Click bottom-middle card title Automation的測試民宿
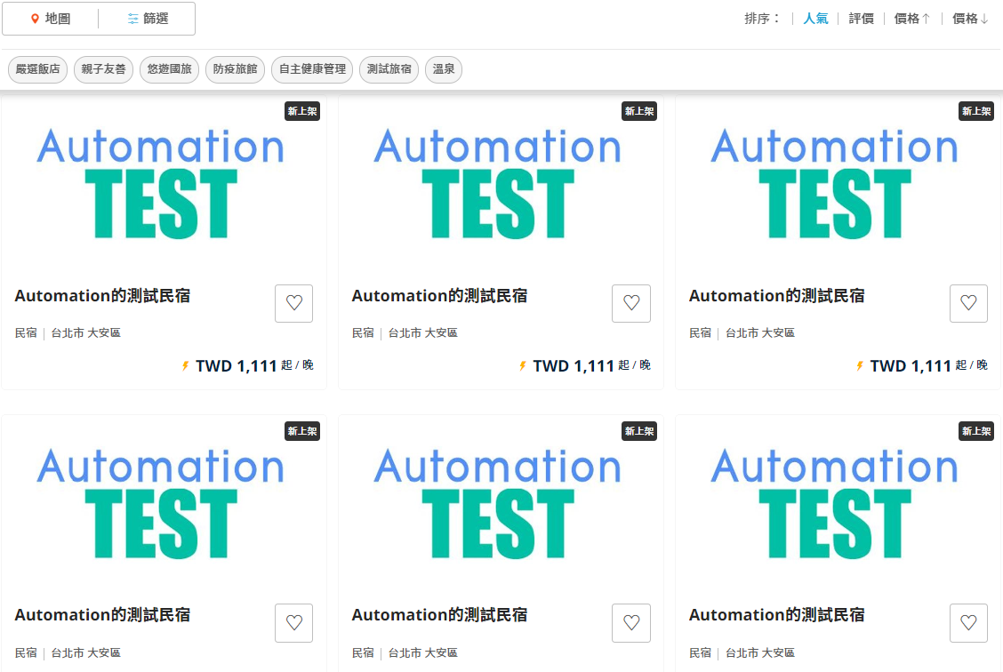Screen dimensions: 1003x672 pyautogui.click(x=439, y=615)
